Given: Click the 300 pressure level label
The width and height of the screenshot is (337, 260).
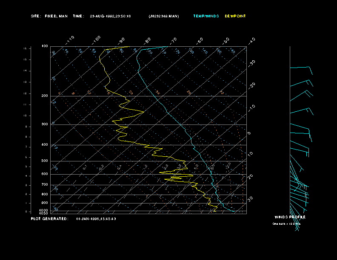Looking at the screenshot, I should pos(45,124).
